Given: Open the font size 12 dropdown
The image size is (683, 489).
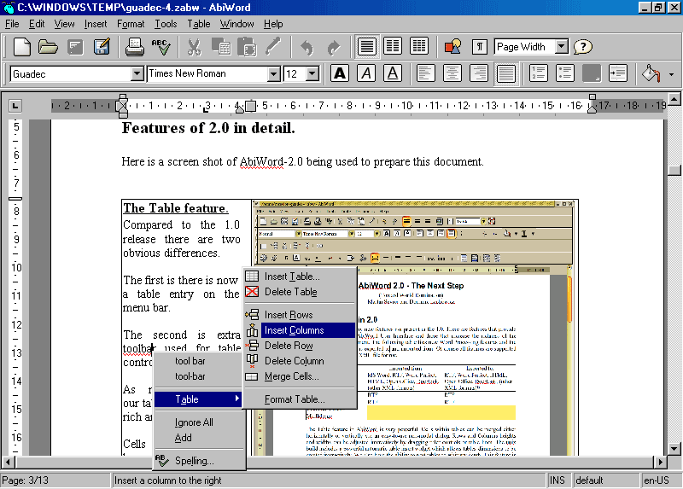Looking at the screenshot, I should (312, 74).
